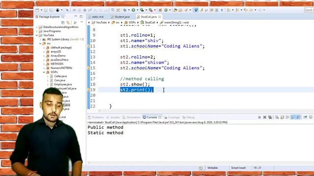This screenshot has width=314, height=176.
Task: Minimize the Package Explorer panel
Action: pos(76,16)
